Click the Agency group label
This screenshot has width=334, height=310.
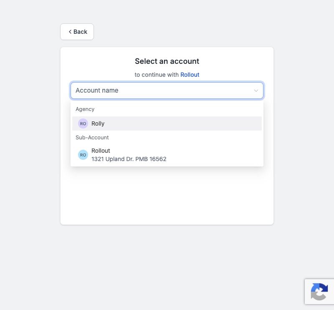(85, 109)
